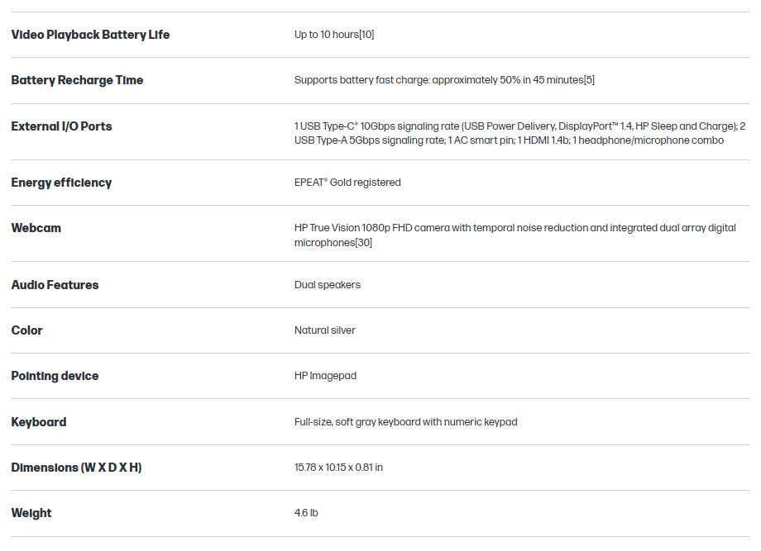Click the soft gray keyboard description

pyautogui.click(x=405, y=422)
